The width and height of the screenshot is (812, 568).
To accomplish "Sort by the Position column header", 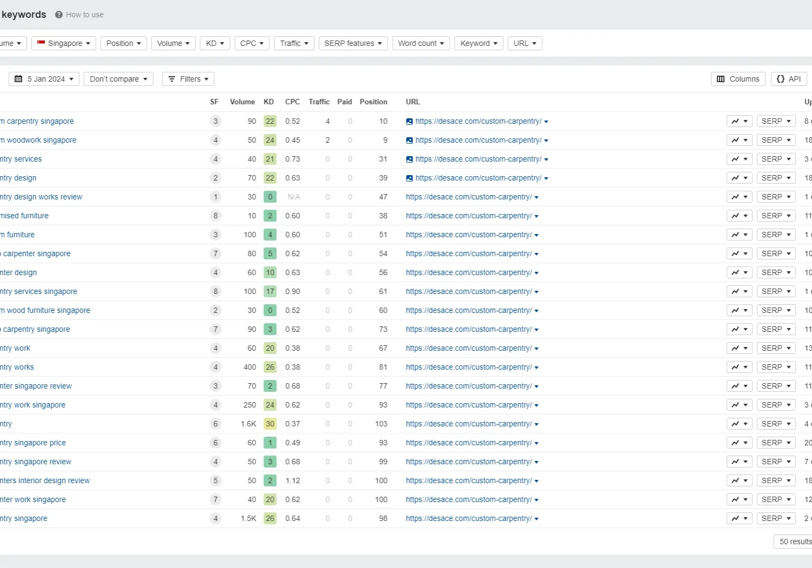I will coord(373,102).
